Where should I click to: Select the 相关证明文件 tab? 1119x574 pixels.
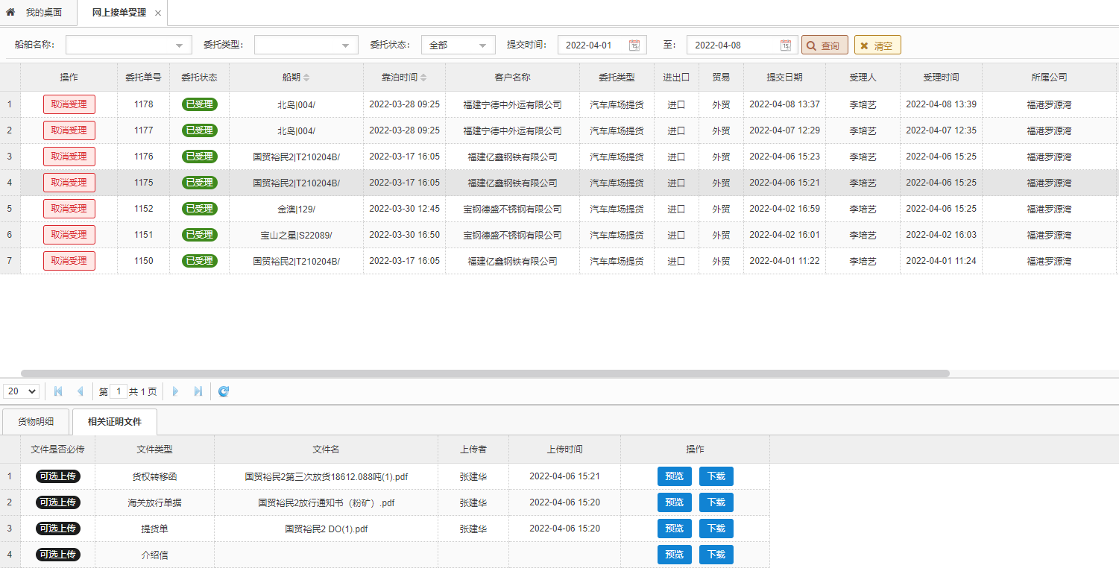tap(115, 422)
